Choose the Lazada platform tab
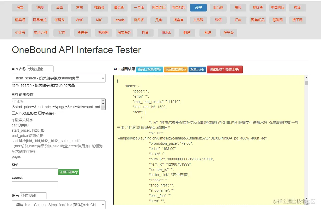This screenshot has height=210, width=321. tap(119, 20)
